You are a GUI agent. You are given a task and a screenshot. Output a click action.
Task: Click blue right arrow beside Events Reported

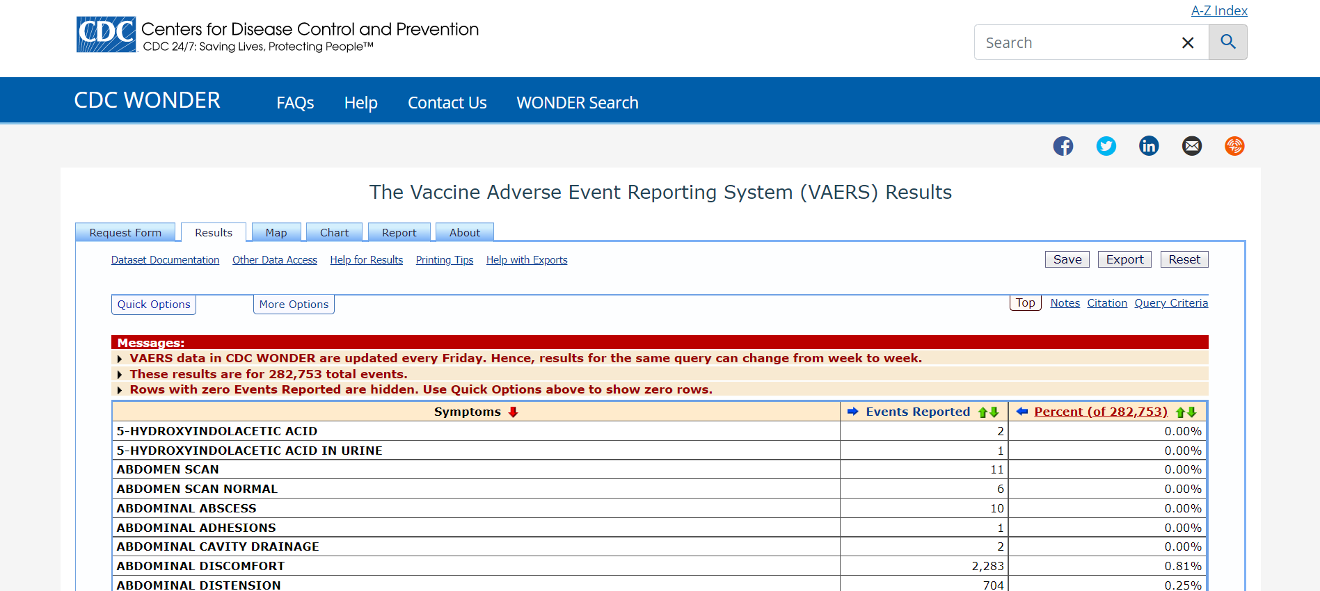click(852, 412)
